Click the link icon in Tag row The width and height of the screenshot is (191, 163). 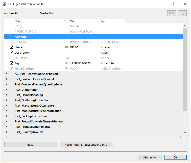pyautogui.click(x=67, y=63)
